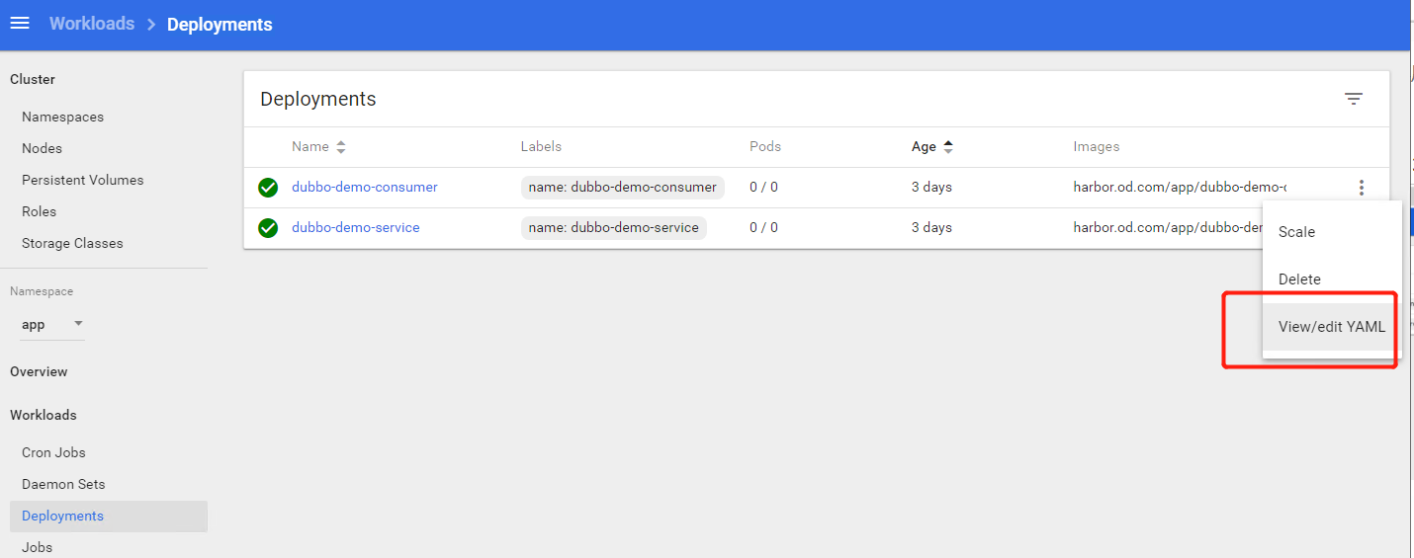
Task: Open Workloads section in sidebar
Action: pyautogui.click(x=44, y=415)
